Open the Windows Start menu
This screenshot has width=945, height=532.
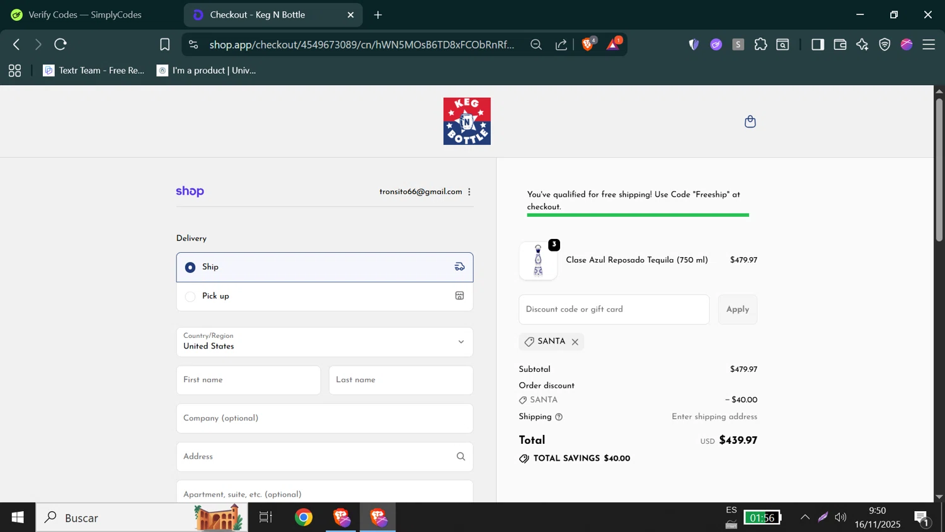[18, 518]
